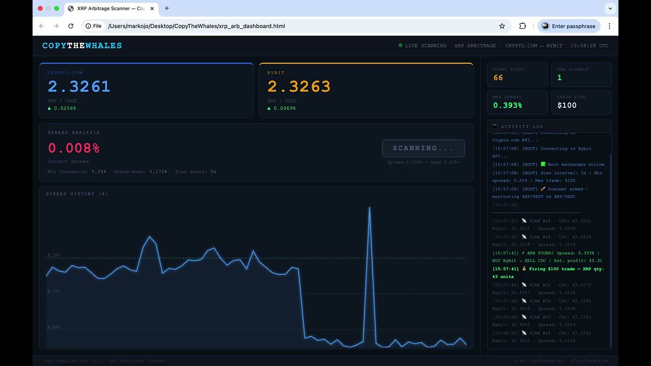Click the Trade Size value $100
651x366 pixels.
[x=567, y=105]
